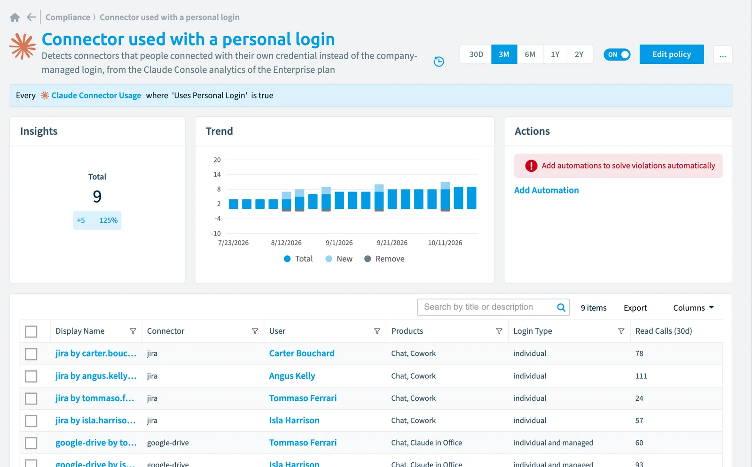The image size is (752, 467).
Task: Click the Edit policy button
Action: [672, 54]
